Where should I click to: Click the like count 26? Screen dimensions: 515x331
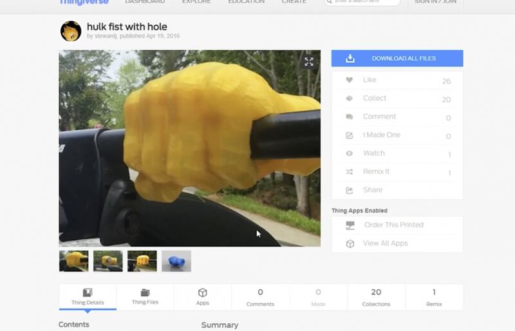(446, 81)
